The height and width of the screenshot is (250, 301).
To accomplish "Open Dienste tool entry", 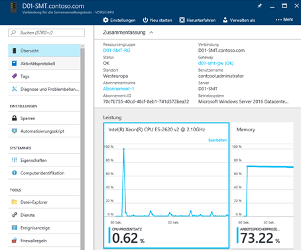I will pos(44,215).
